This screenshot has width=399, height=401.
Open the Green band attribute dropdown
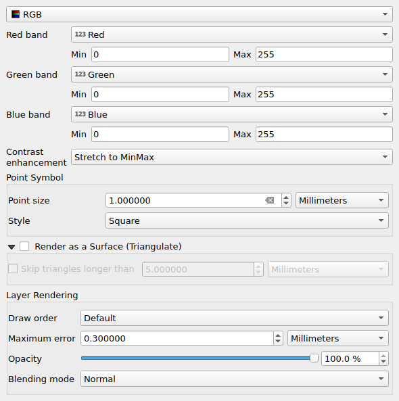(x=232, y=74)
